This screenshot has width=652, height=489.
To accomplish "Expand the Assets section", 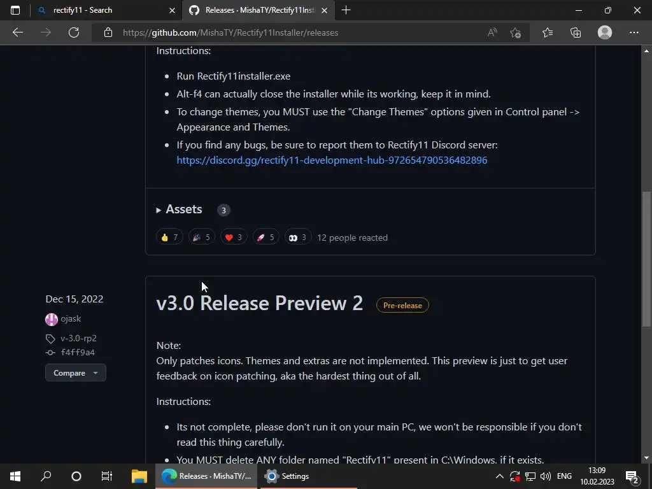I will point(179,209).
